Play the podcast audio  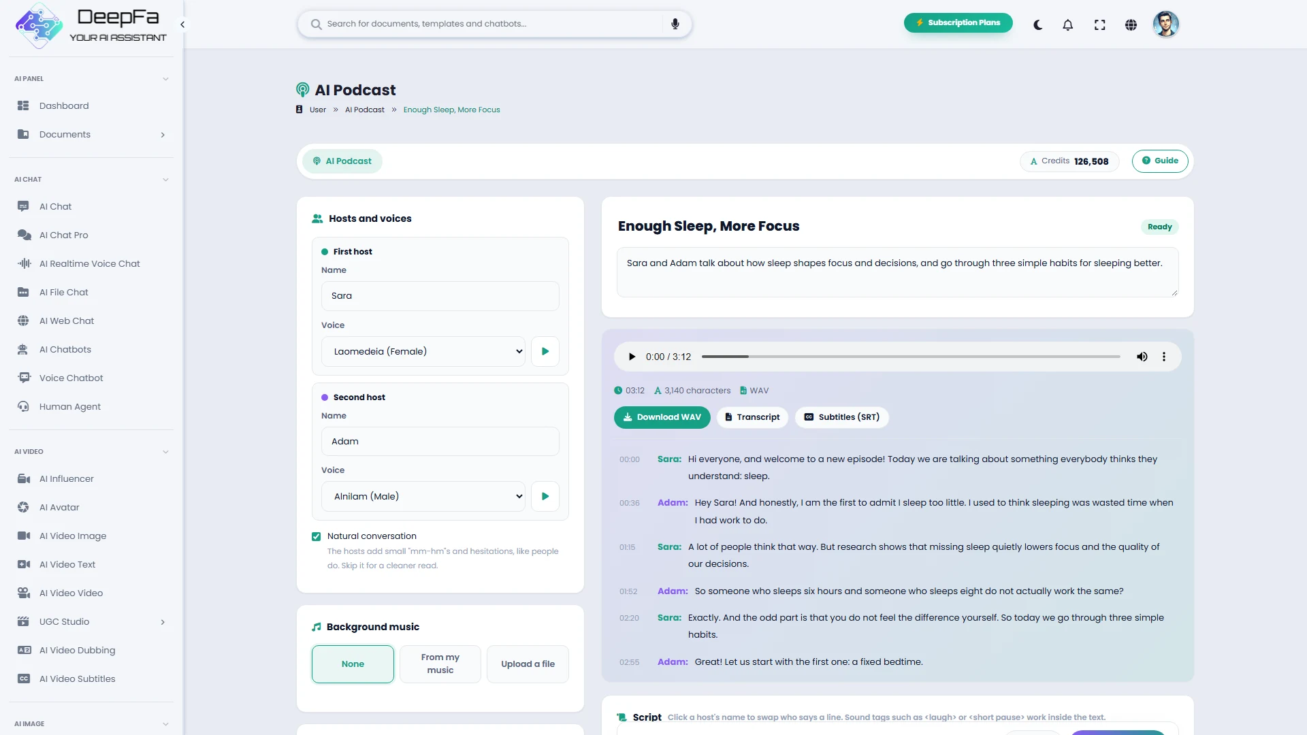click(632, 357)
